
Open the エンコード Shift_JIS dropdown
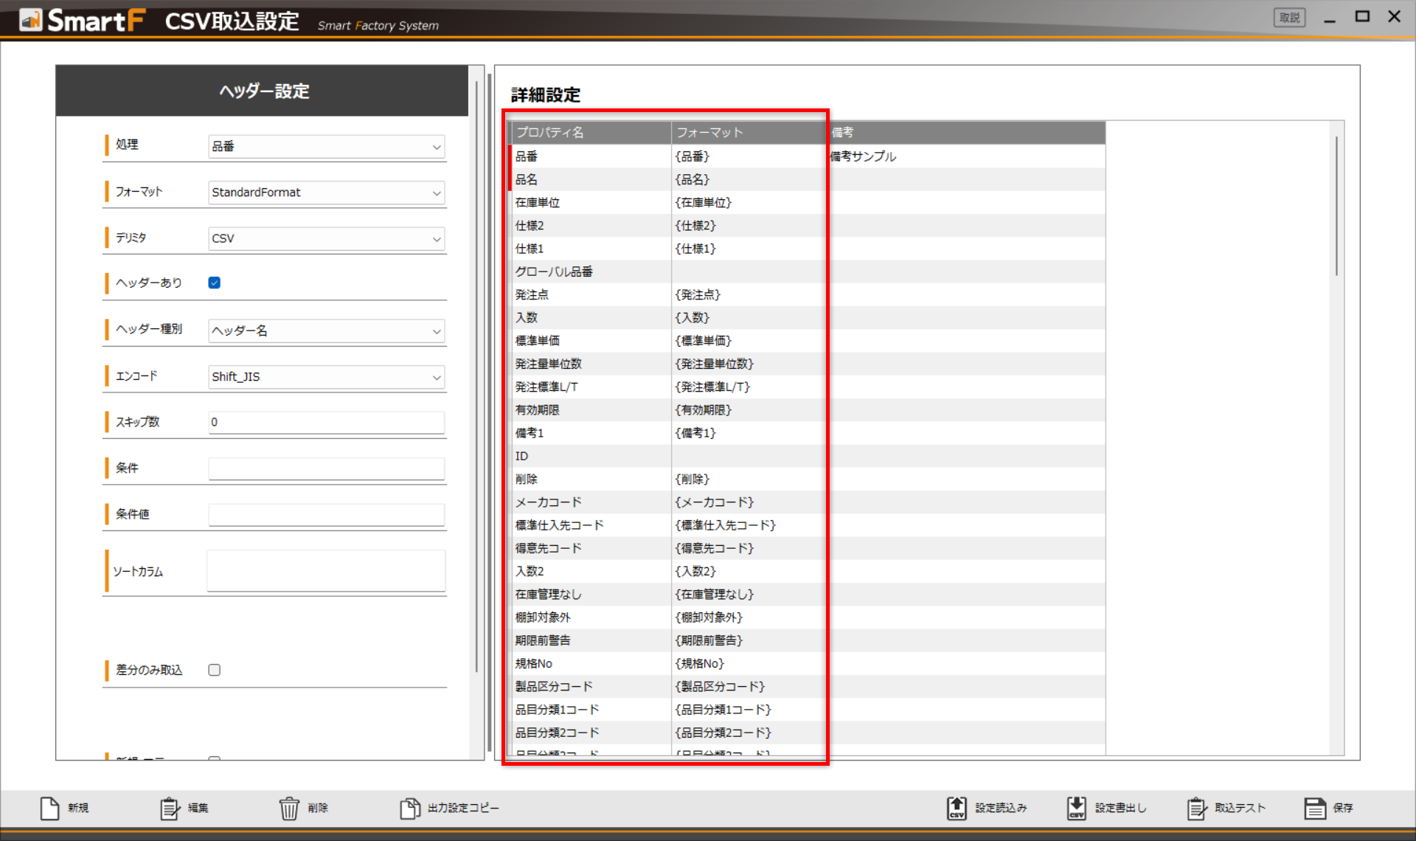326,377
